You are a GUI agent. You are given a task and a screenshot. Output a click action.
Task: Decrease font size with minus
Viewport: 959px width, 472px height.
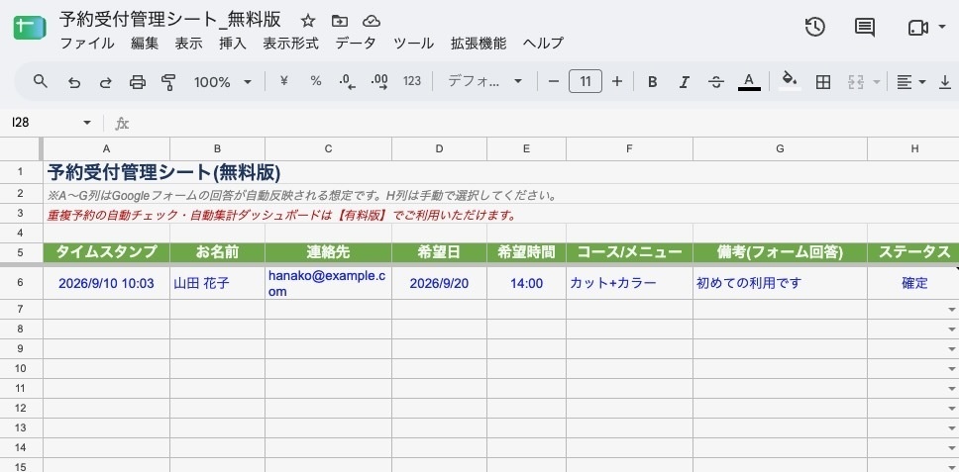(554, 81)
